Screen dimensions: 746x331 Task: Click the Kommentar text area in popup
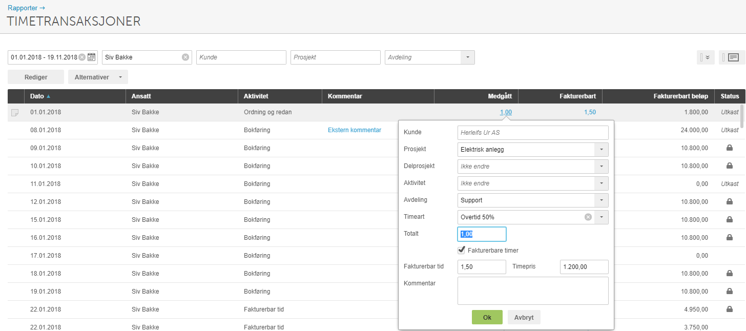[x=533, y=291]
